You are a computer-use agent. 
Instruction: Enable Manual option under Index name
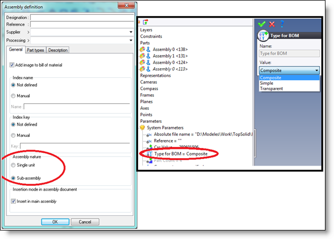(x=12, y=96)
